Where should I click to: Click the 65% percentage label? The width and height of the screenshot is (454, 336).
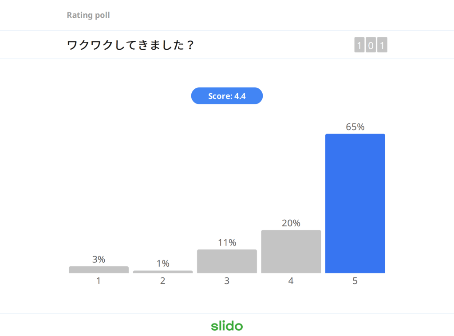[355, 127]
